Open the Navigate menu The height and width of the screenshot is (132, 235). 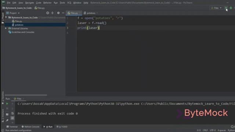[29, 3]
